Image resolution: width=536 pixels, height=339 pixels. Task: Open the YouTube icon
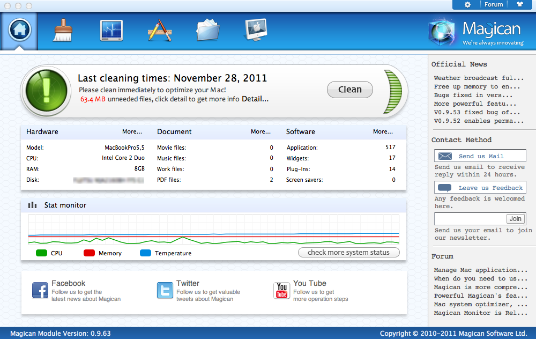coord(282,290)
